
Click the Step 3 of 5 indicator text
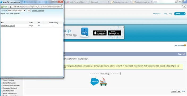[x=182, y=54]
